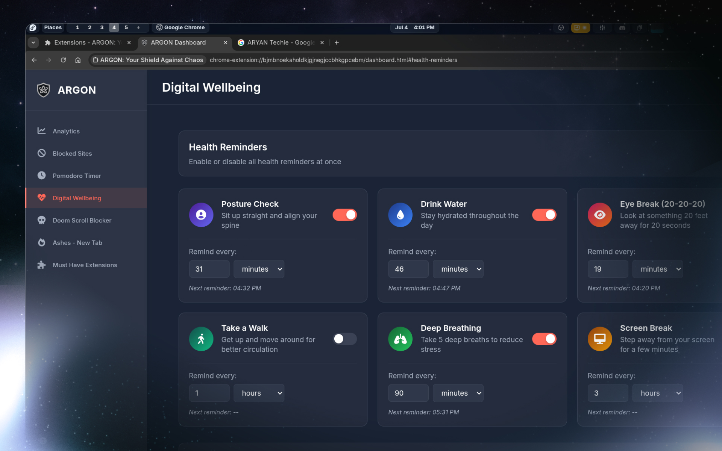Open Must Have Extensions section
The width and height of the screenshot is (722, 451).
coord(86,265)
